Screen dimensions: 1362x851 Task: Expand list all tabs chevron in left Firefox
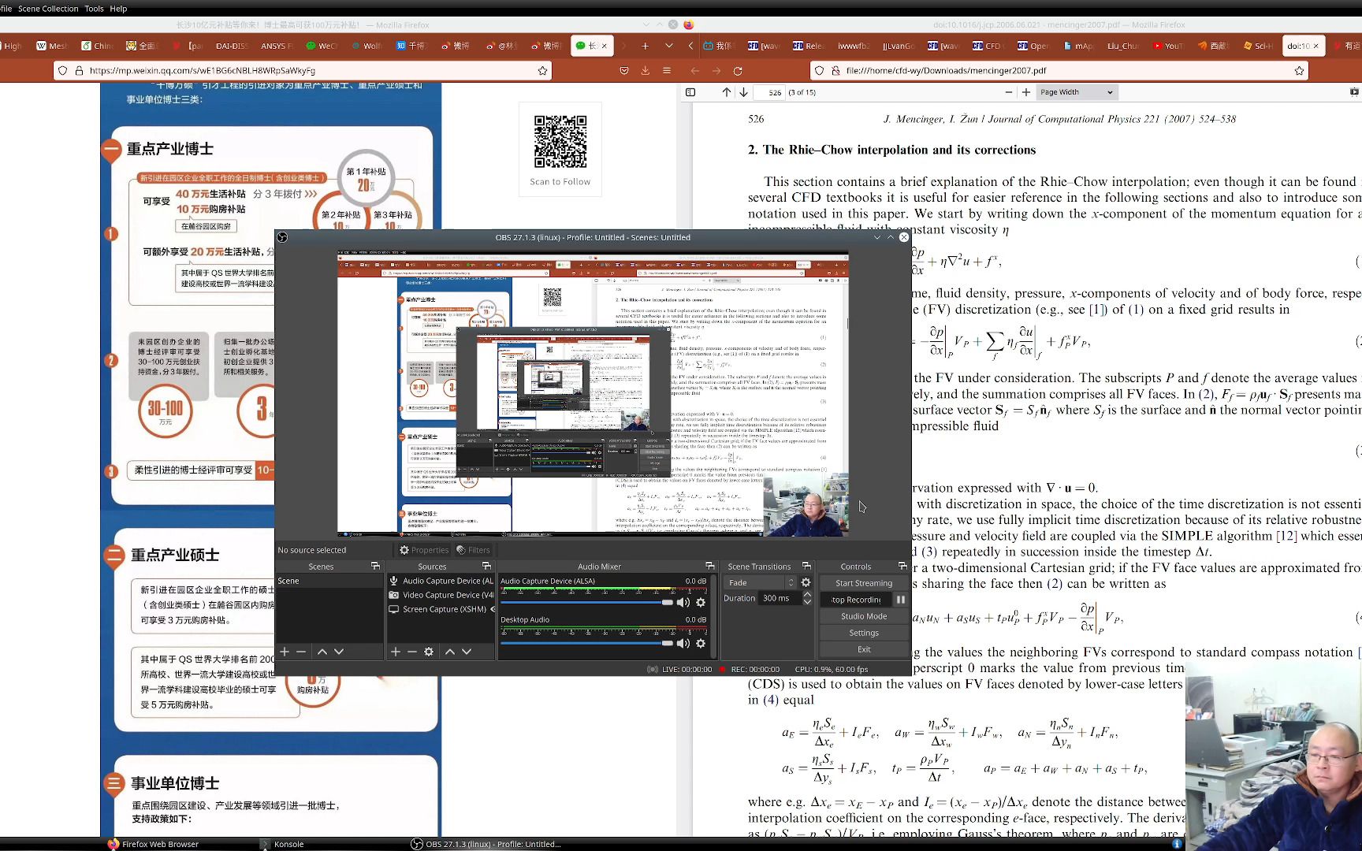[669, 46]
